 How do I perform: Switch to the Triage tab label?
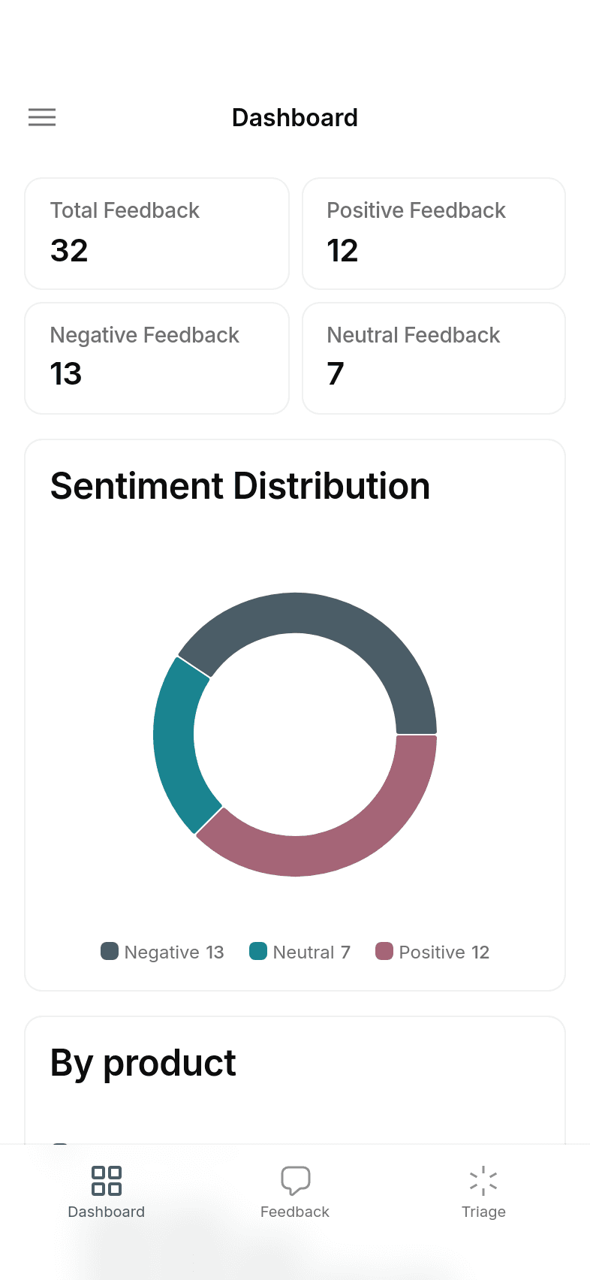(x=483, y=1212)
